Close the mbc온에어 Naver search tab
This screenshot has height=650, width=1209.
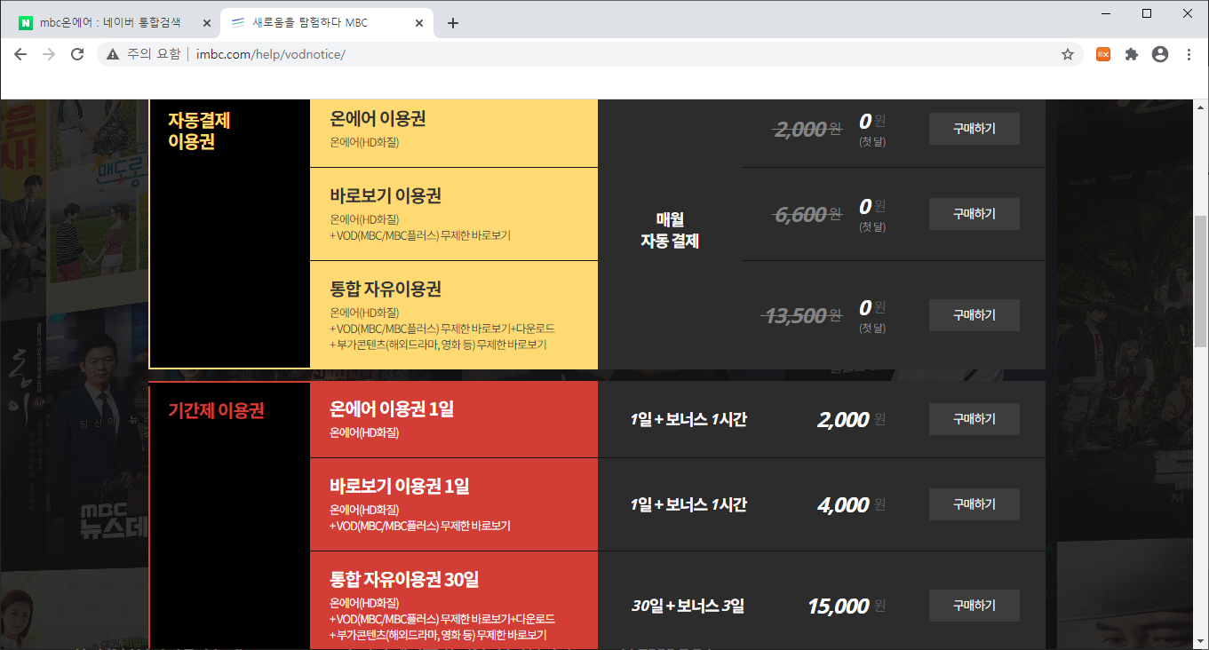207,23
